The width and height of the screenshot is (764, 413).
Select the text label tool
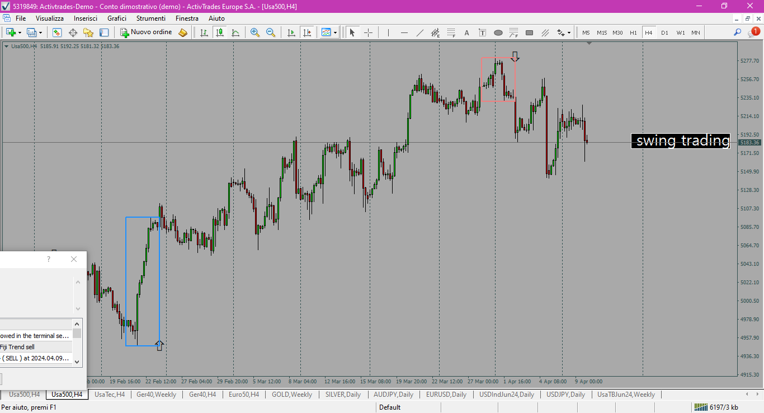click(482, 32)
